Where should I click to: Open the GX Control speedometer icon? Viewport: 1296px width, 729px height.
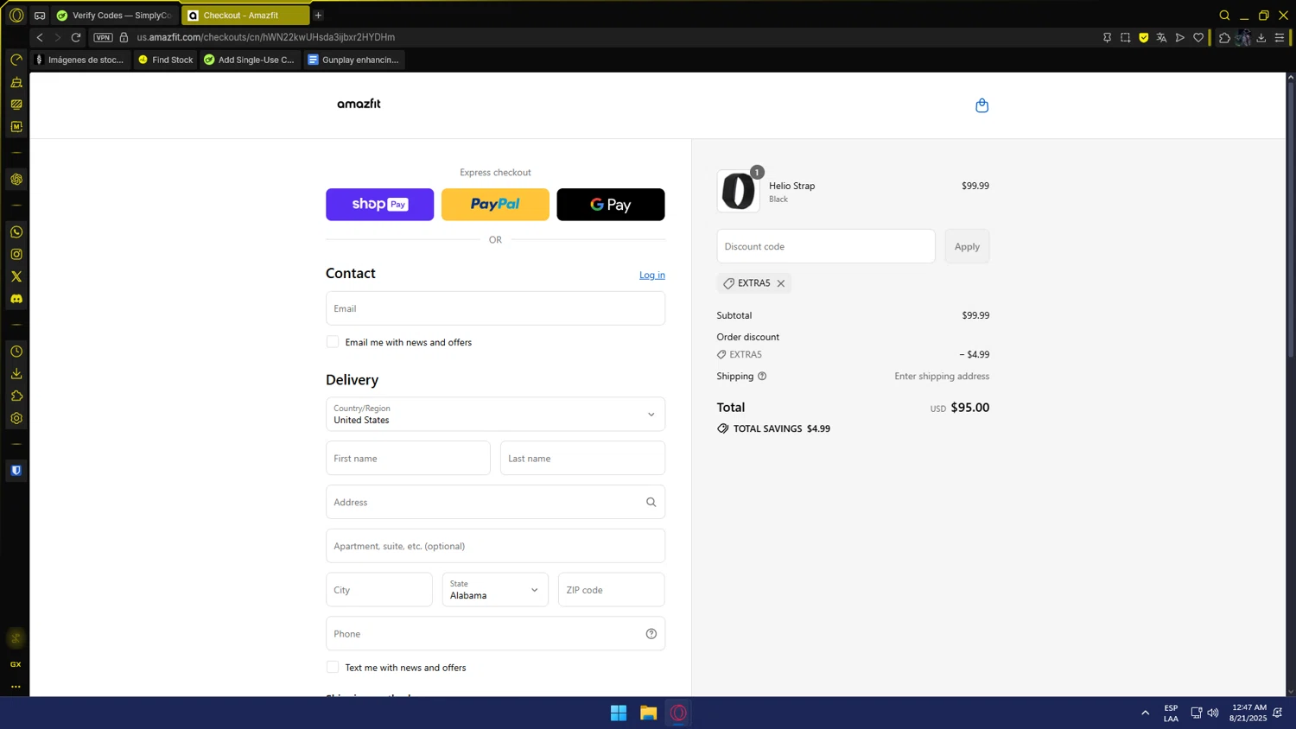[16, 60]
